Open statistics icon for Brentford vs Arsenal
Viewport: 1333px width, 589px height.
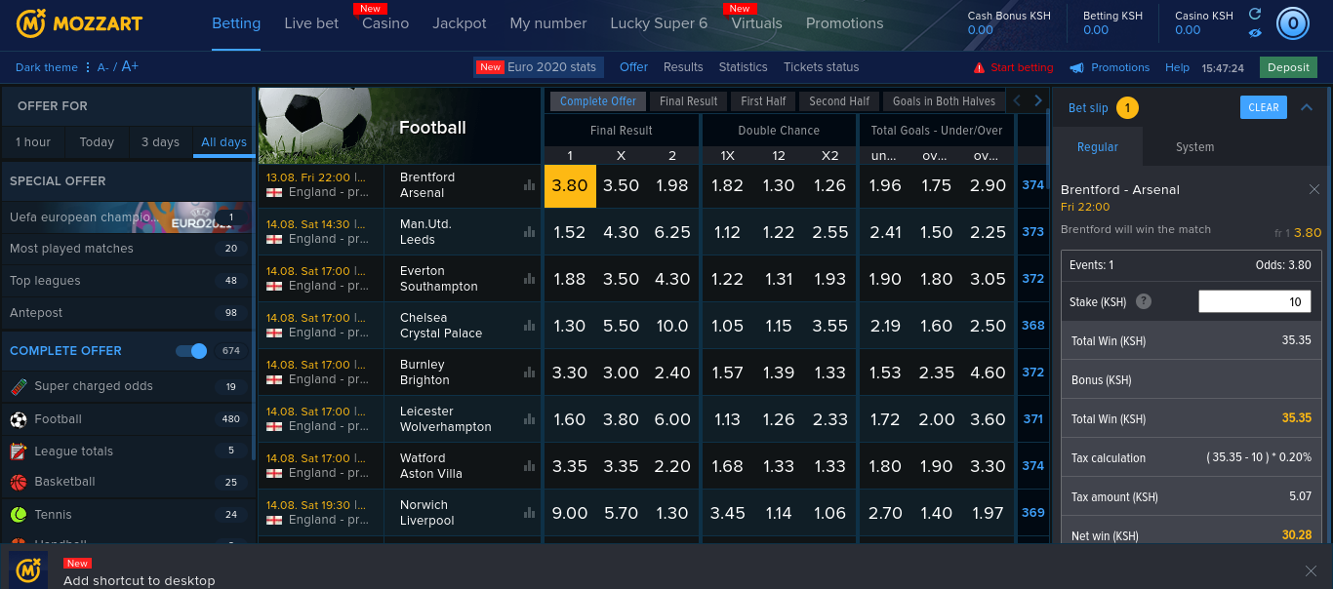[x=530, y=185]
